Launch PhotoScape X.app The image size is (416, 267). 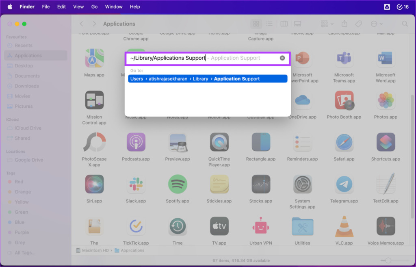tap(94, 142)
